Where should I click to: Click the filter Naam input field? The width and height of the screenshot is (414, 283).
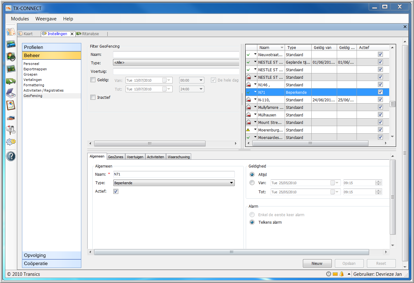point(176,54)
